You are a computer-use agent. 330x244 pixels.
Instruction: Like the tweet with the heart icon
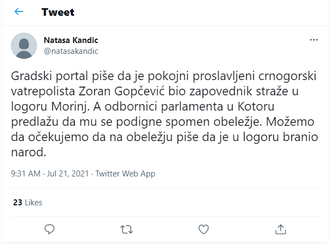point(204,229)
